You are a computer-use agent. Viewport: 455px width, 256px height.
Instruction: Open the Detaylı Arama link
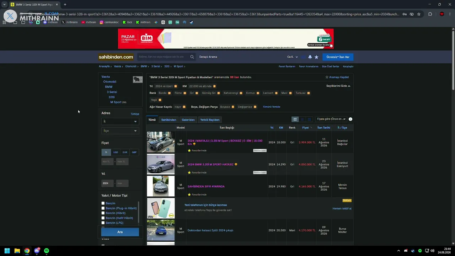[208, 57]
